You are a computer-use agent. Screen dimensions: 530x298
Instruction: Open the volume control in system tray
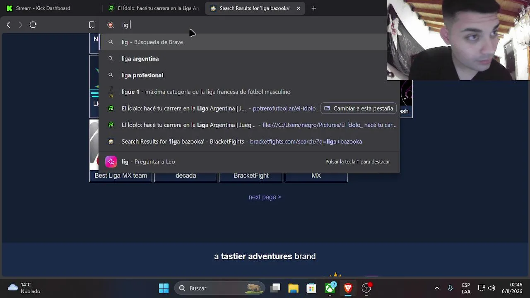[491, 288]
